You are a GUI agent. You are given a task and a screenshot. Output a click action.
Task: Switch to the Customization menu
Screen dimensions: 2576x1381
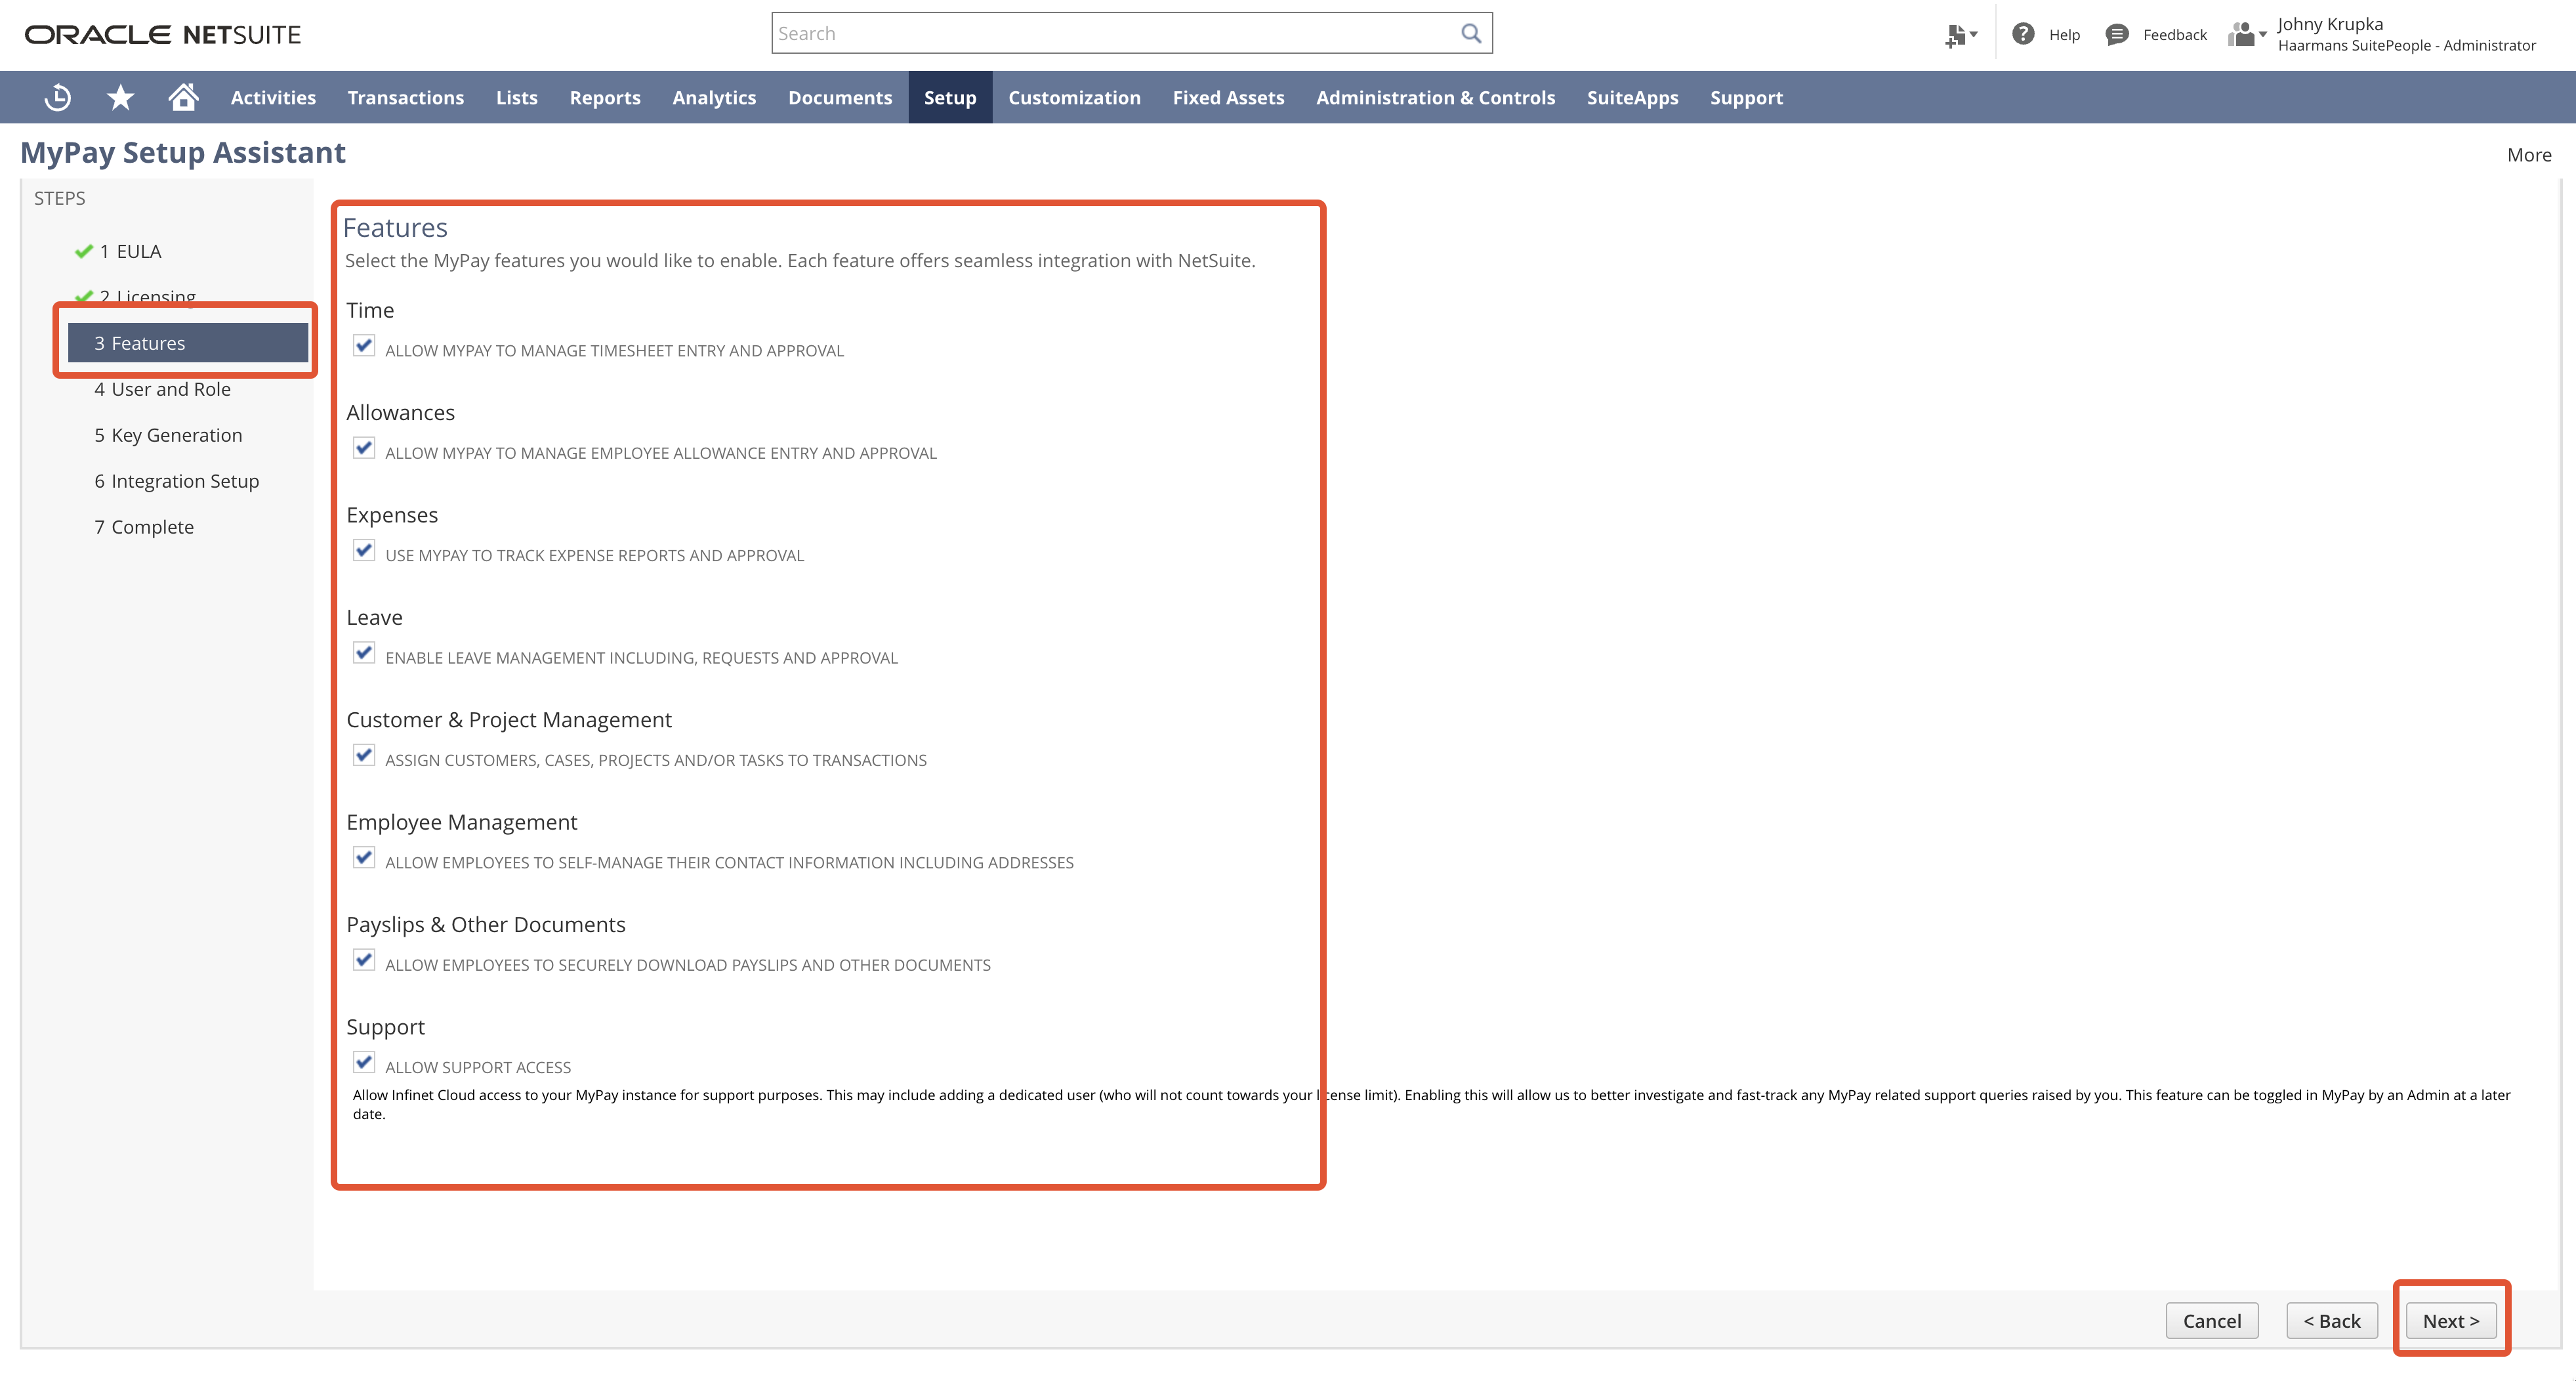click(1074, 97)
